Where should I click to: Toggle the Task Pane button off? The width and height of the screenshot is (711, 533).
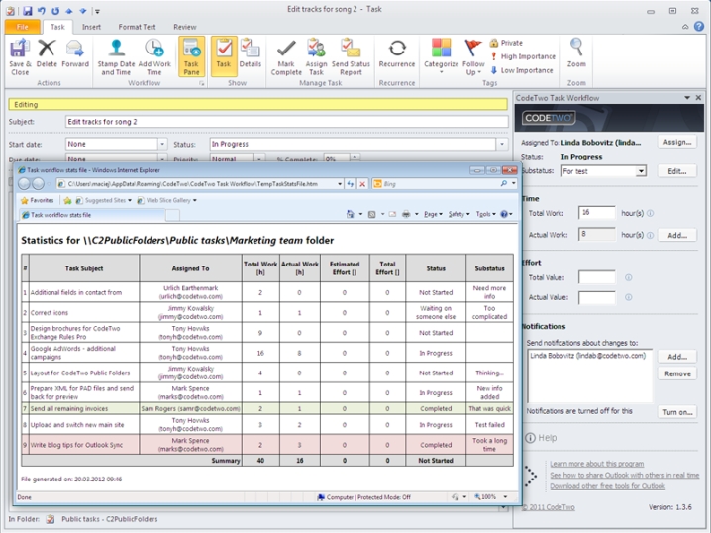coord(191,56)
